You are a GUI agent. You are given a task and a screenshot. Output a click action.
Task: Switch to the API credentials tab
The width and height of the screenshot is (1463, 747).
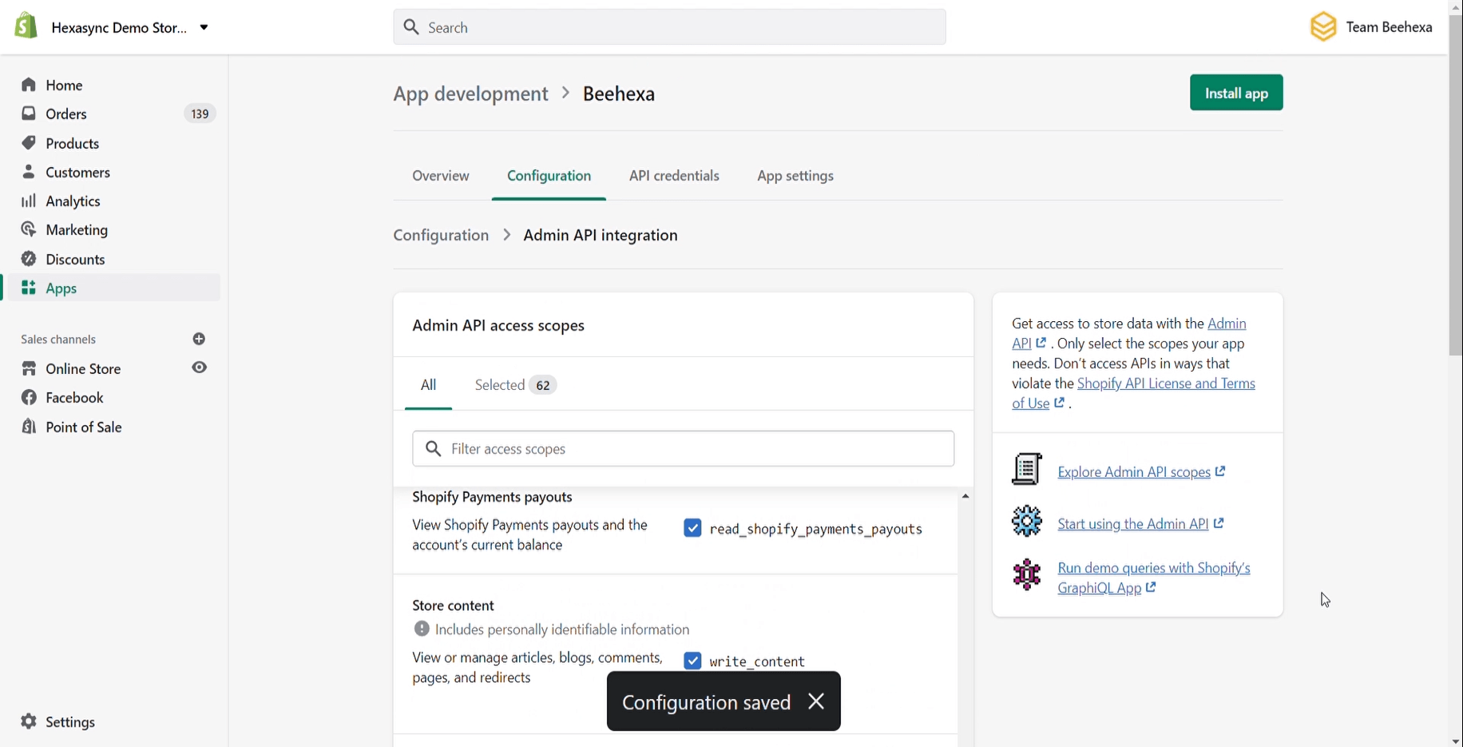674,176
